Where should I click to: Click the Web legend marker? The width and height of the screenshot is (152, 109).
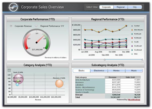pyautogui.click(x=132, y=54)
